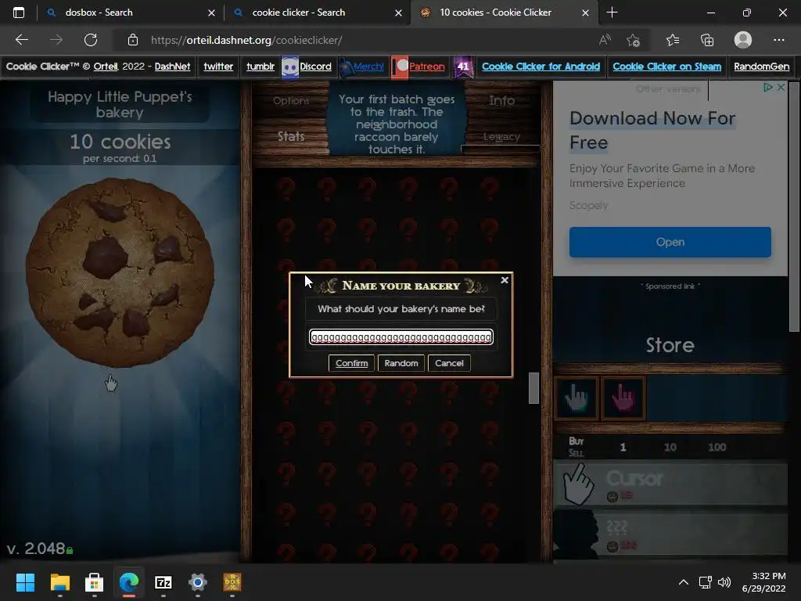Open the twitter link
This screenshot has width=801, height=601.
pos(218,67)
